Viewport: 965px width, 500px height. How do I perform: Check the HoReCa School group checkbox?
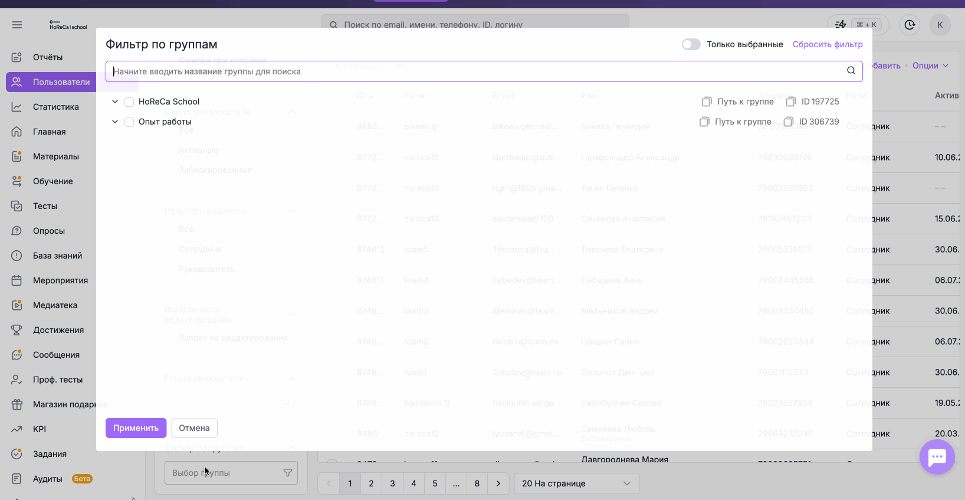click(x=129, y=102)
